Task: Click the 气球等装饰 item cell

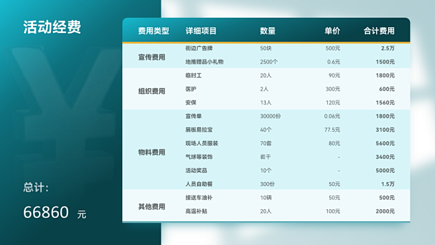Action: click(199, 157)
